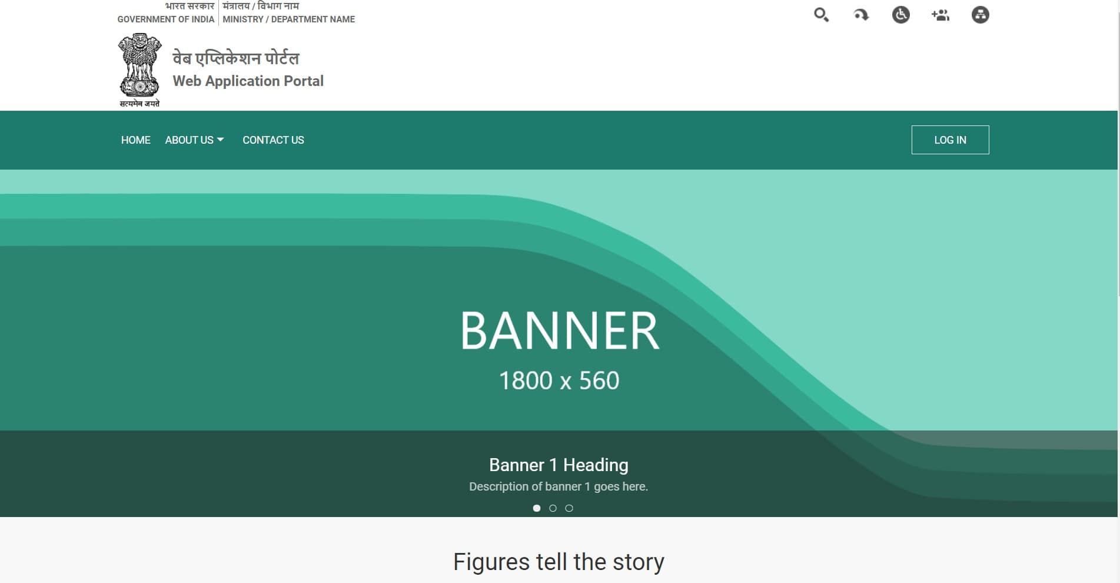Switch to the second banner slide dot
1120x583 pixels.
click(553, 508)
